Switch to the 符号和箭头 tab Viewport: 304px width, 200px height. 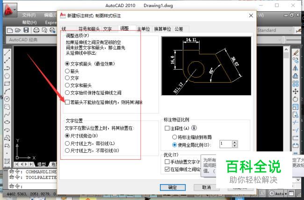pos(89,29)
